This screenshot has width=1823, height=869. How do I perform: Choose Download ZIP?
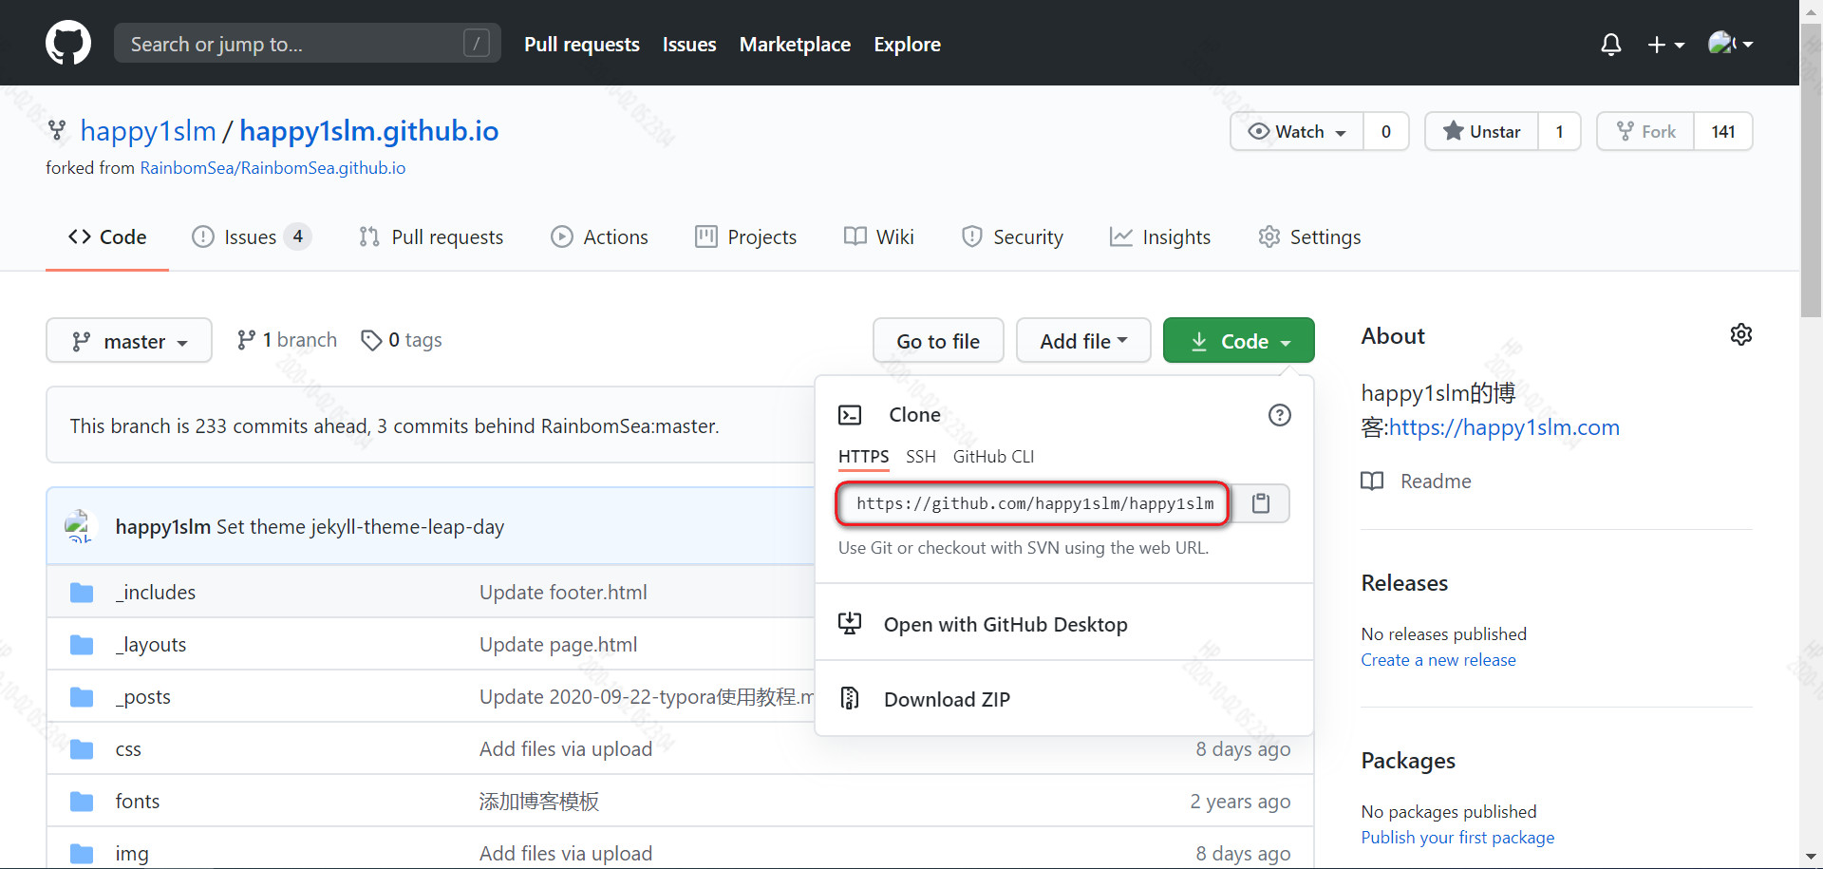(1064, 699)
